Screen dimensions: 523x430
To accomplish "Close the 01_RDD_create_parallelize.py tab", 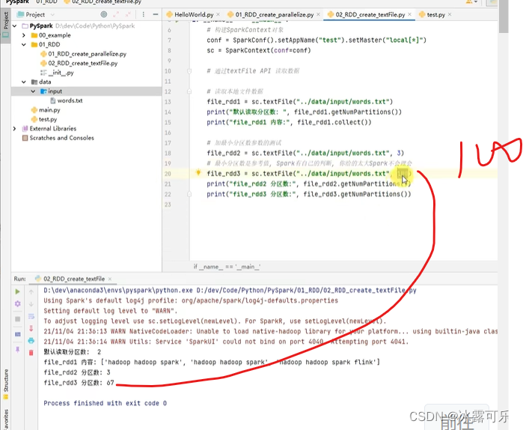I will (x=318, y=14).
